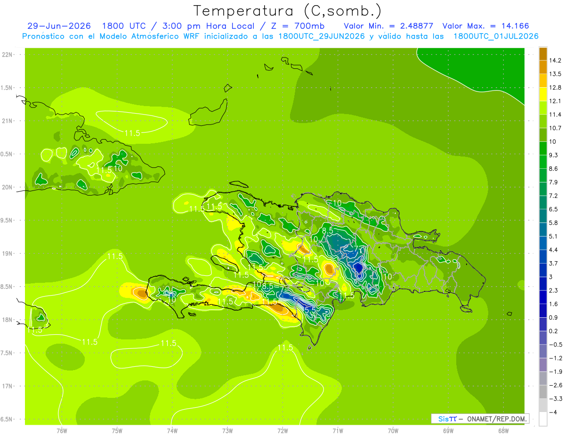Click the '18N' latitude axis label

pos(8,320)
